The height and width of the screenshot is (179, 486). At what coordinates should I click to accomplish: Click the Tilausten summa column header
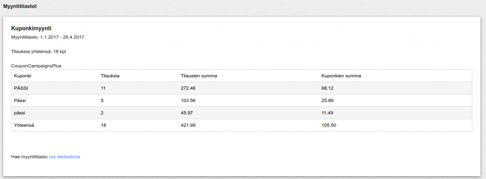[x=199, y=75]
